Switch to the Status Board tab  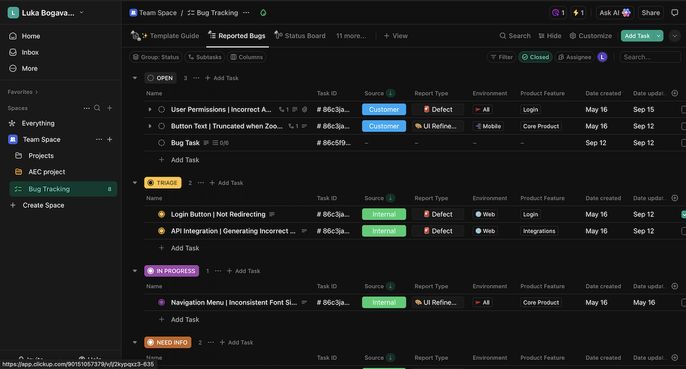coord(300,35)
